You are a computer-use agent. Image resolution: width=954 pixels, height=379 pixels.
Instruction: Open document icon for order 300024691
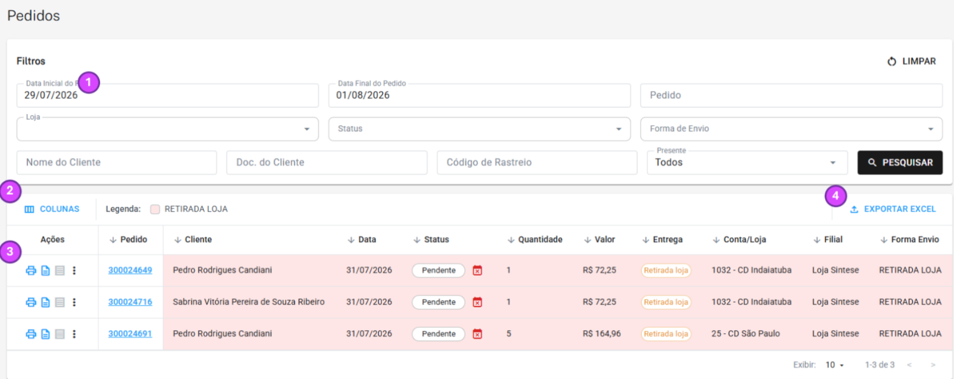pyautogui.click(x=45, y=334)
